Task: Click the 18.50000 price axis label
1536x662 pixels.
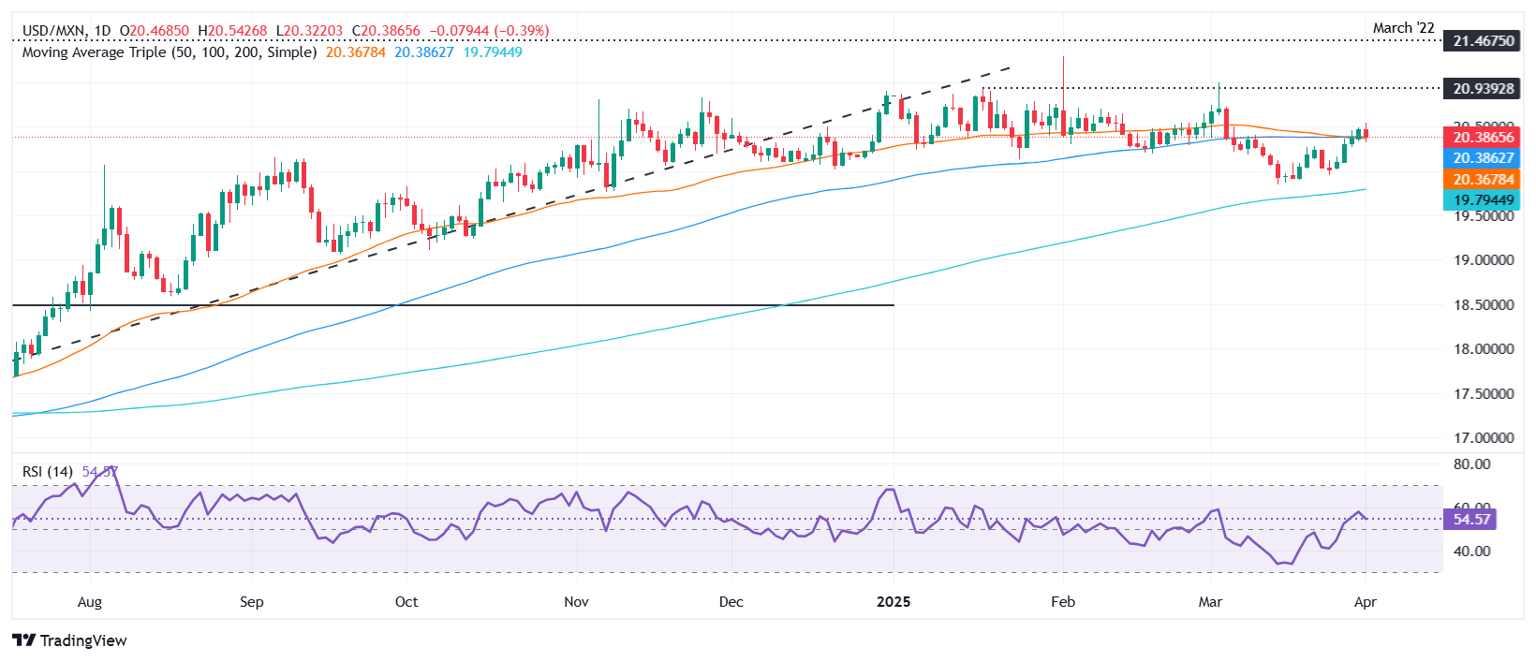Action: click(x=1483, y=305)
